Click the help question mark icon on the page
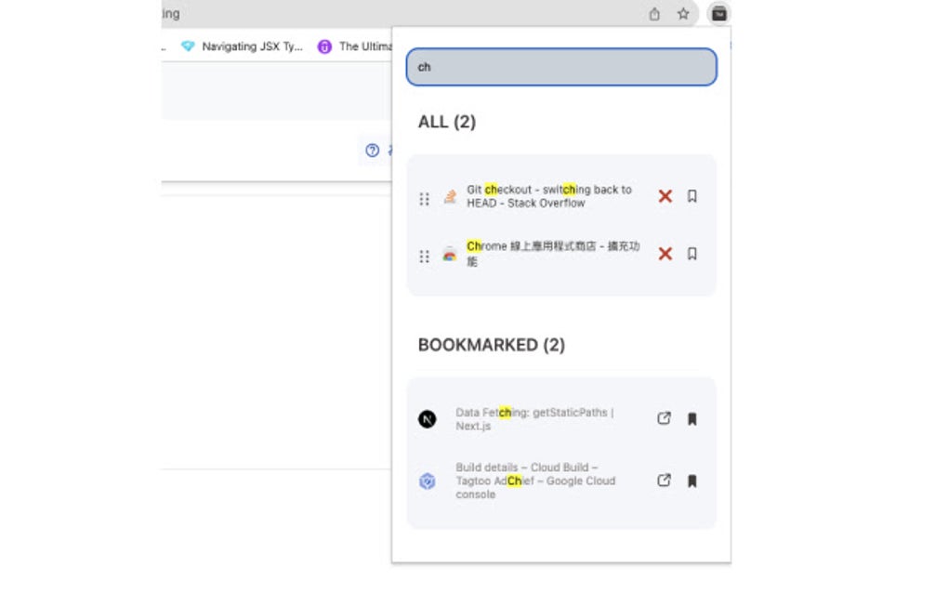The width and height of the screenshot is (948, 593). (370, 150)
